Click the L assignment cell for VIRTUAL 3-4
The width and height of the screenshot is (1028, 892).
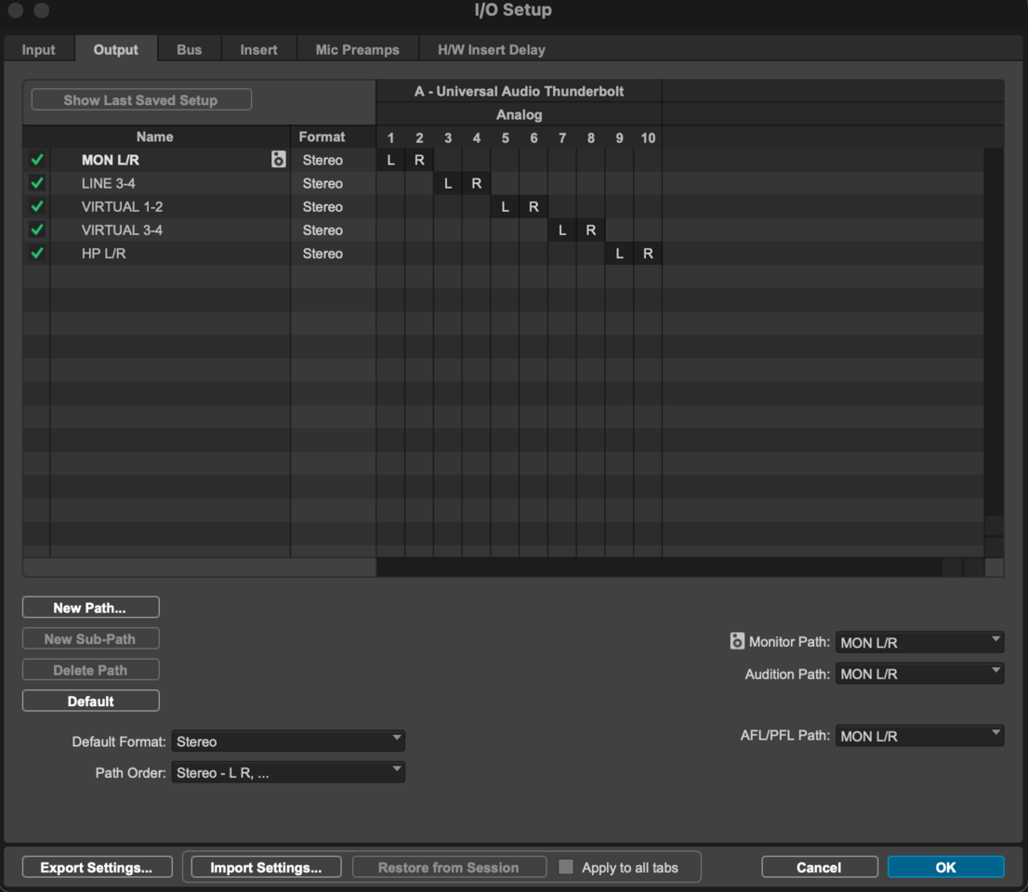coord(562,230)
